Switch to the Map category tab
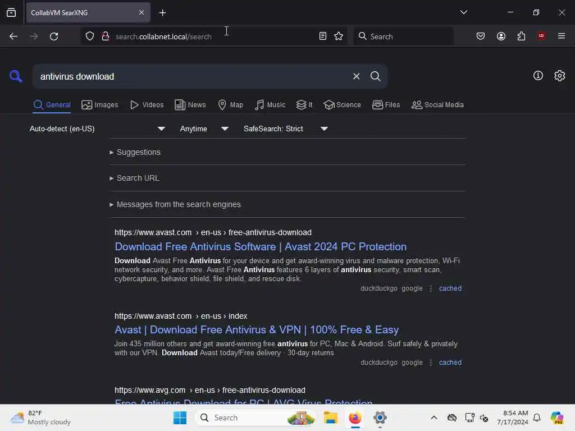The width and height of the screenshot is (575, 431). [230, 105]
